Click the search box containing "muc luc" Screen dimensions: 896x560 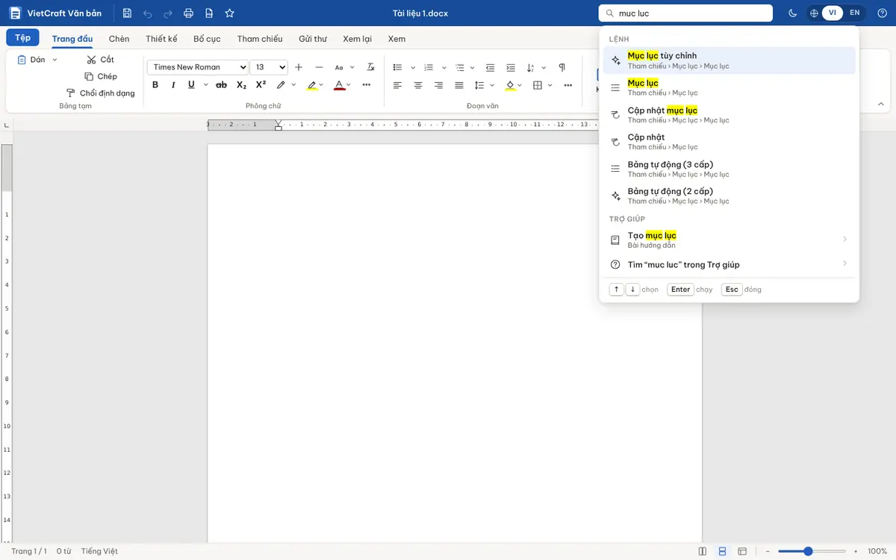685,13
